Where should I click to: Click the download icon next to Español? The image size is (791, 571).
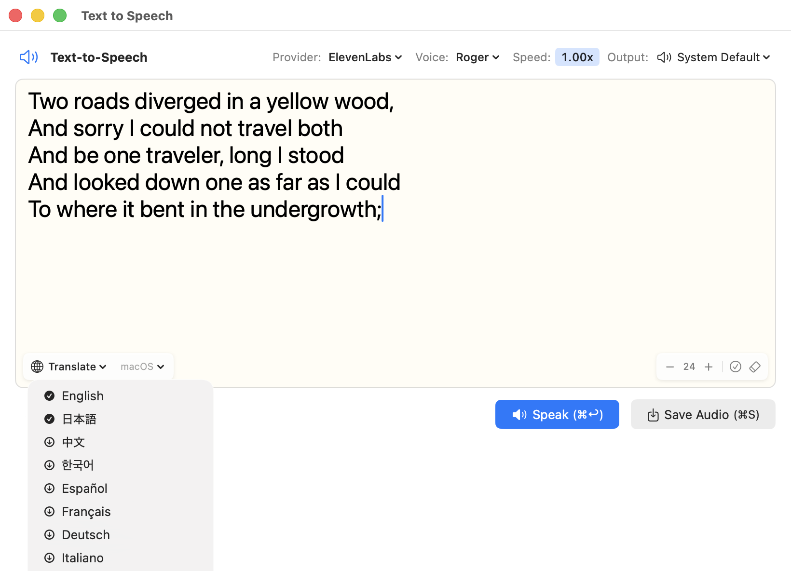49,489
